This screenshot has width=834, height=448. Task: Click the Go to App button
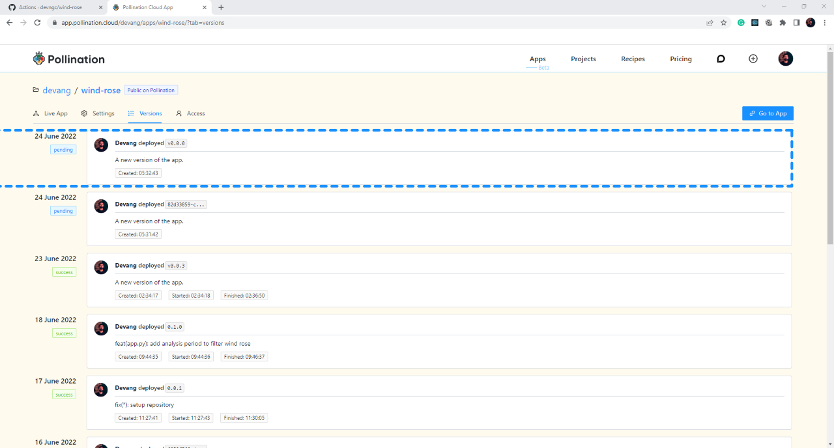click(x=768, y=113)
